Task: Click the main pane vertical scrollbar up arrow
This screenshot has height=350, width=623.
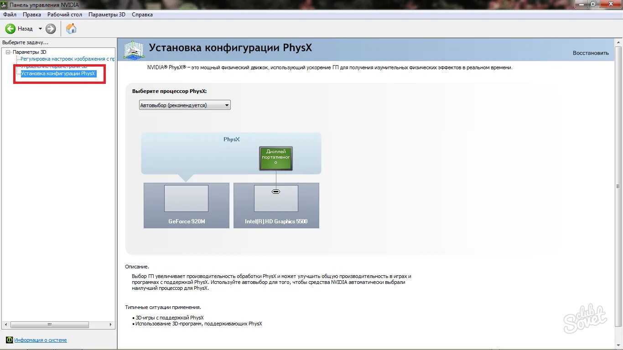Action: click(x=618, y=42)
